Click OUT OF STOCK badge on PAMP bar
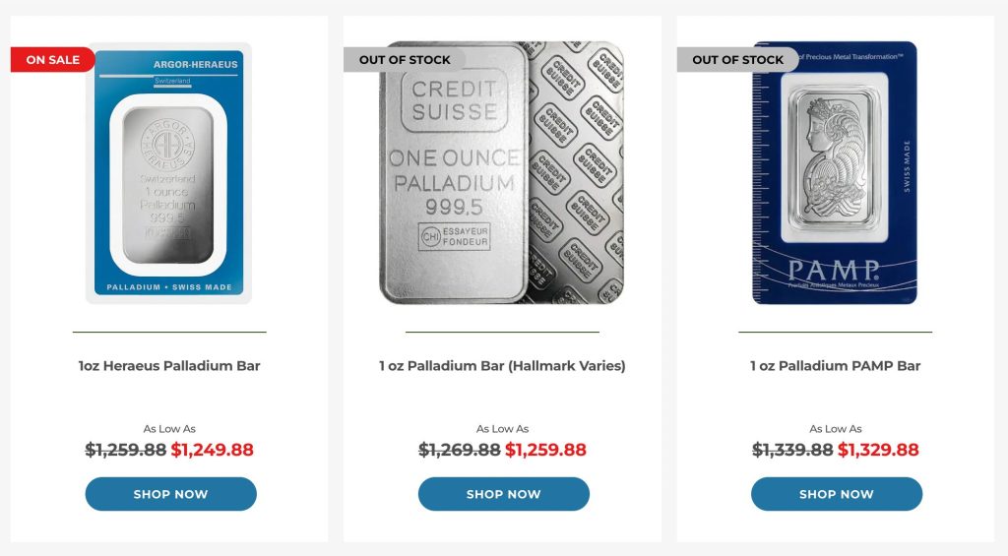 737,60
